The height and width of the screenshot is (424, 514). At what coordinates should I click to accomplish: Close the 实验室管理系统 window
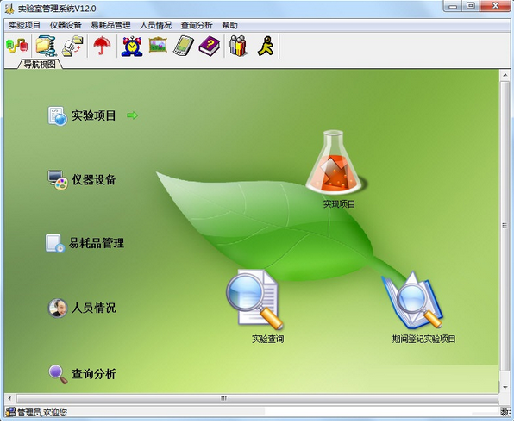point(495,6)
